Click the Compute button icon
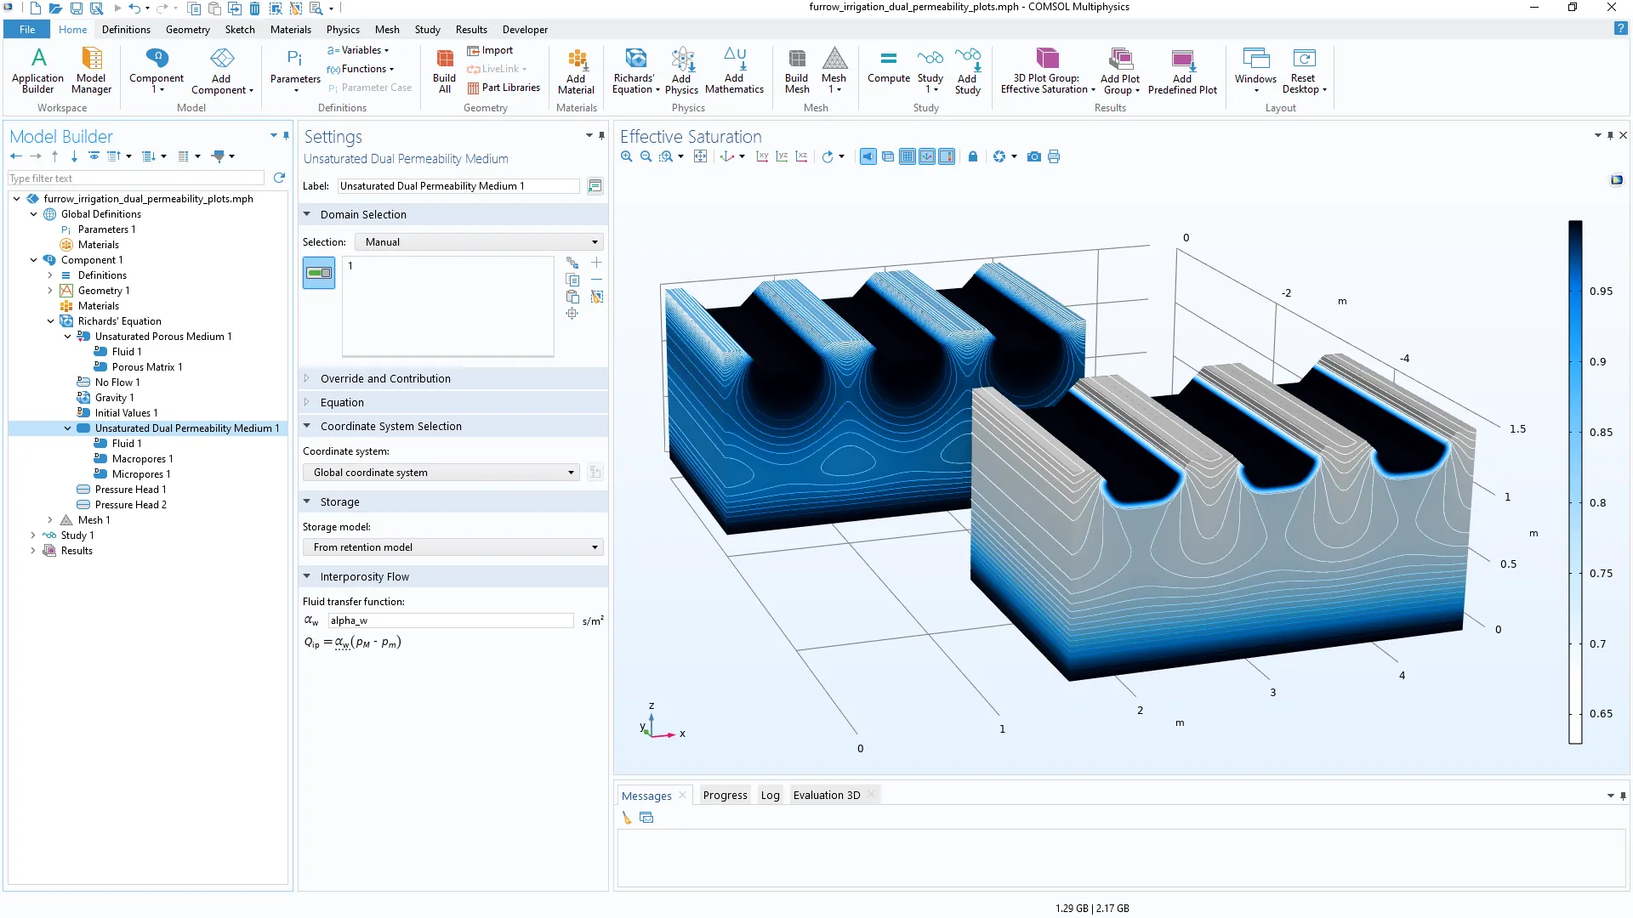 (x=888, y=59)
